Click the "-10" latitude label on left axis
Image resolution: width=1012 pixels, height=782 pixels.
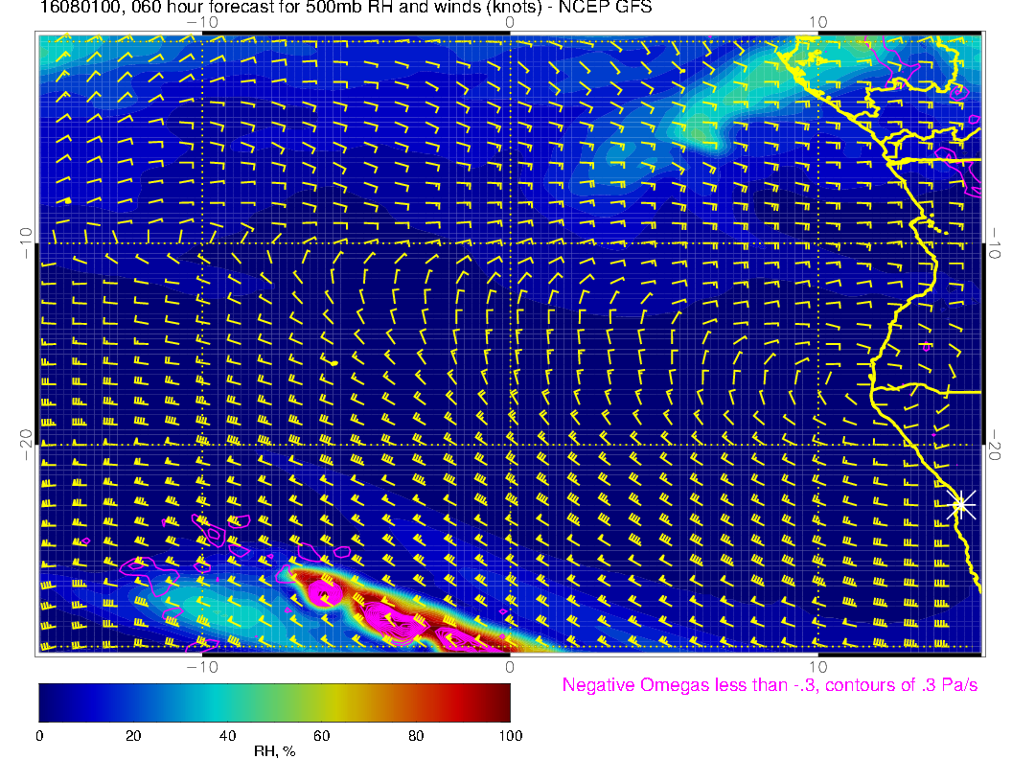25,242
